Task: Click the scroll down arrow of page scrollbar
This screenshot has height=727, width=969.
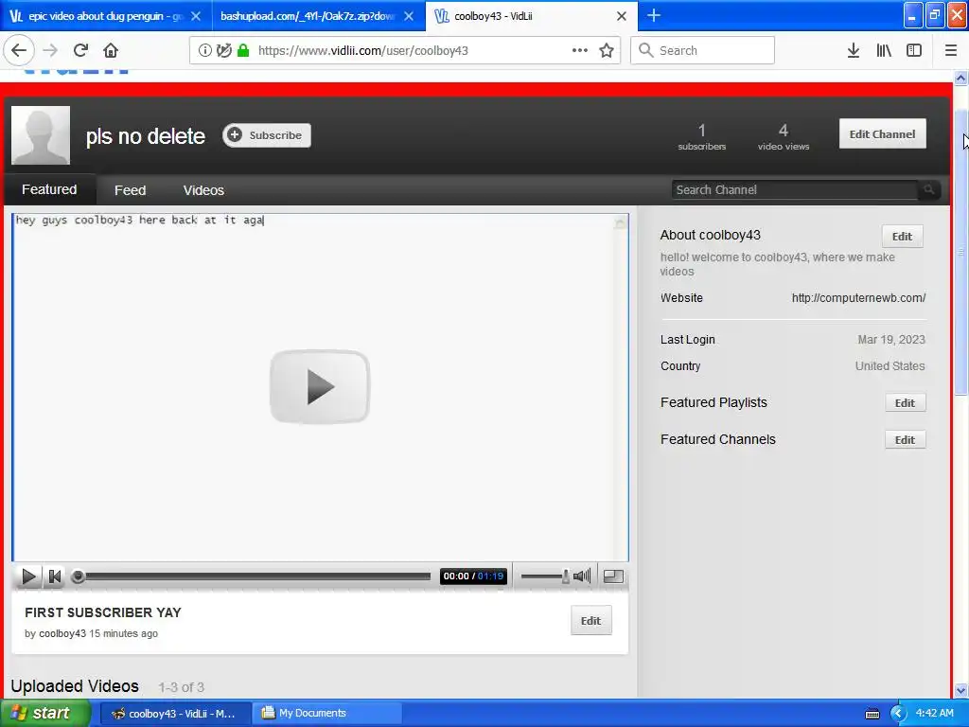Action: tap(960, 690)
